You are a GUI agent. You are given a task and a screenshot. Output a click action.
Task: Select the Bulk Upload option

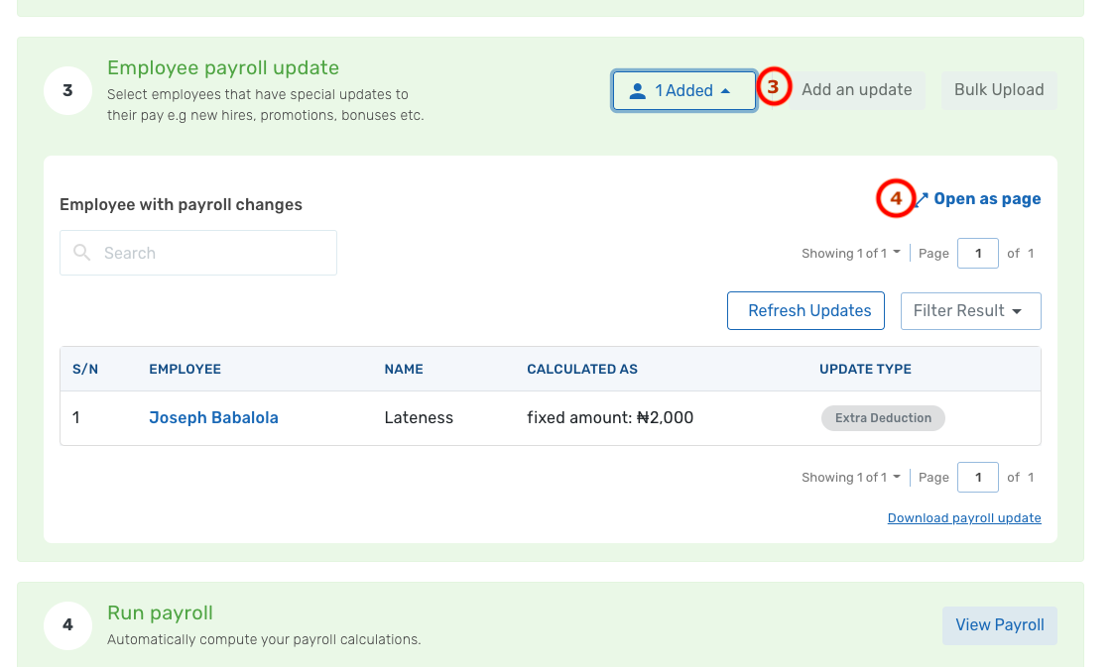(999, 89)
